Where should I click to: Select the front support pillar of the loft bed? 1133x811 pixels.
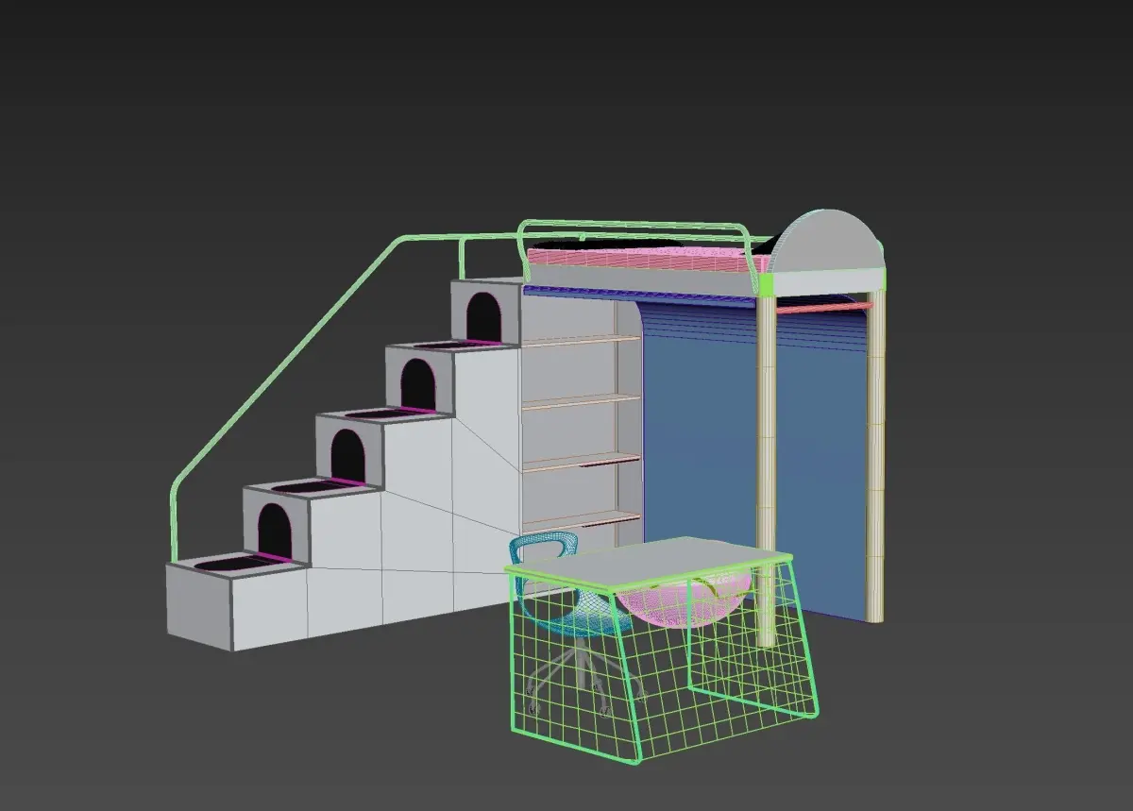767,470
